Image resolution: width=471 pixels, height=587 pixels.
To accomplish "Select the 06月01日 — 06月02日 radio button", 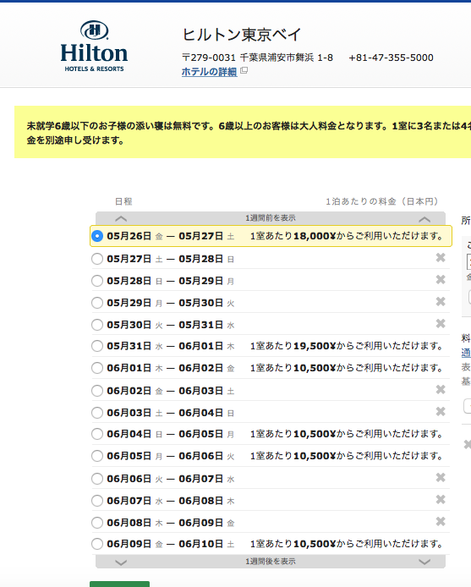I will pos(97,368).
